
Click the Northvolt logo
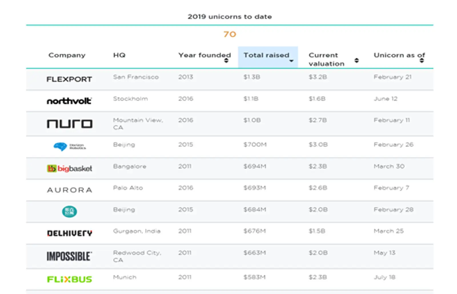tap(69, 101)
